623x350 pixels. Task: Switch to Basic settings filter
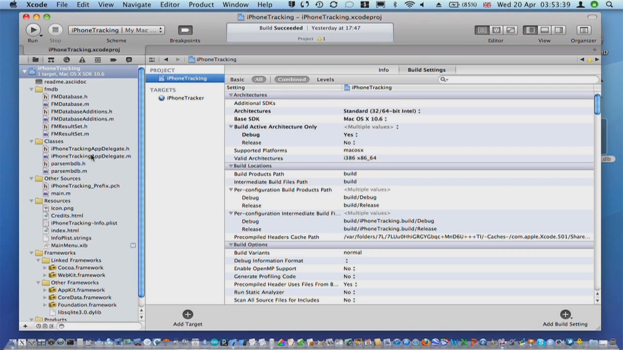237,80
